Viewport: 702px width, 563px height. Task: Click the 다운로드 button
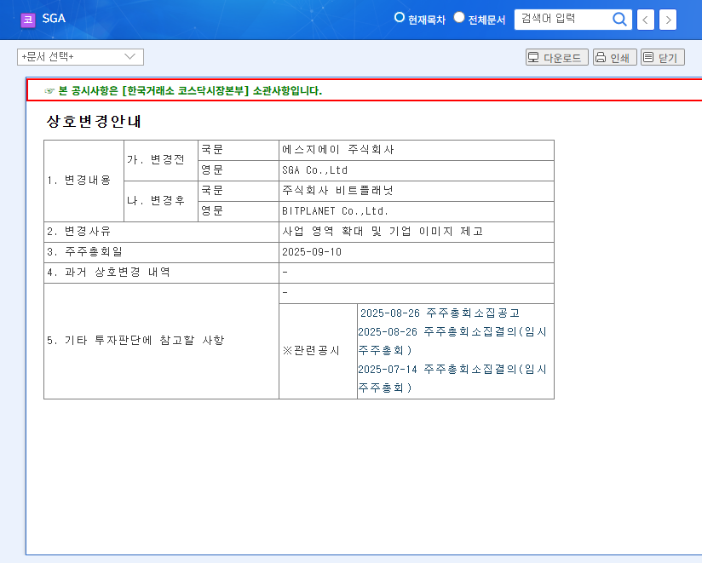pos(557,57)
